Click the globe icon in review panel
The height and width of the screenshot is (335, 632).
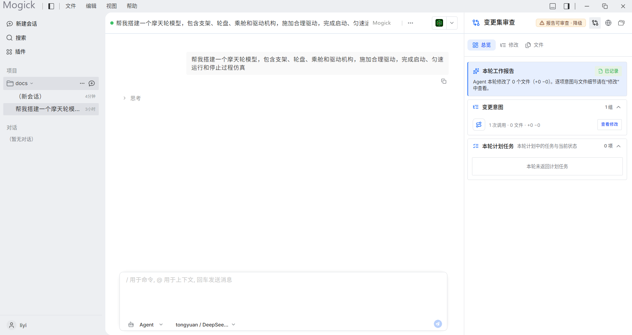click(x=608, y=23)
